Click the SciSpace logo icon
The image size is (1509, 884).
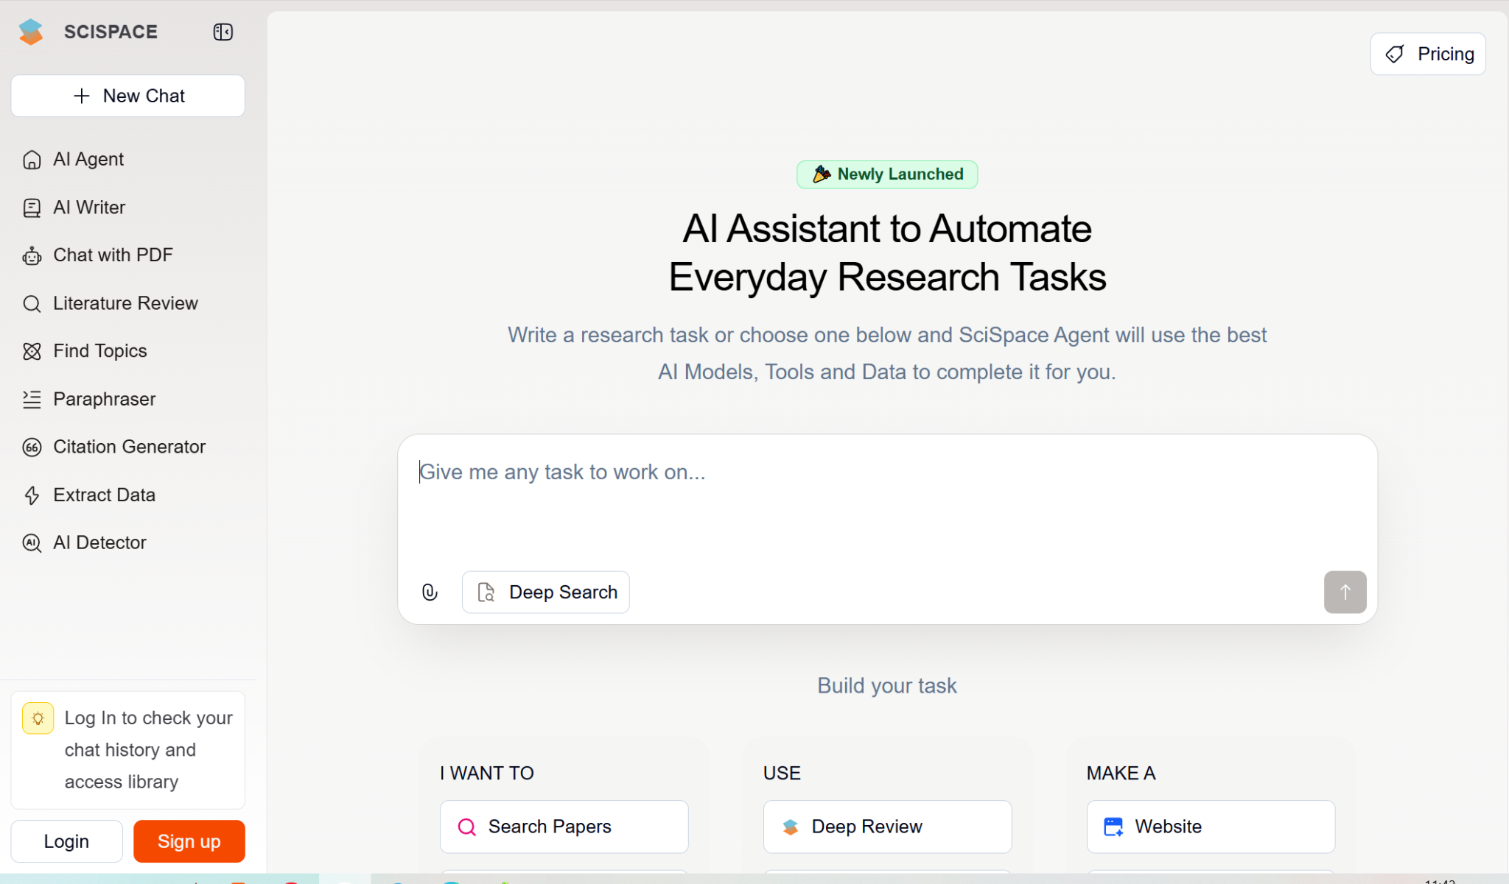click(31, 32)
